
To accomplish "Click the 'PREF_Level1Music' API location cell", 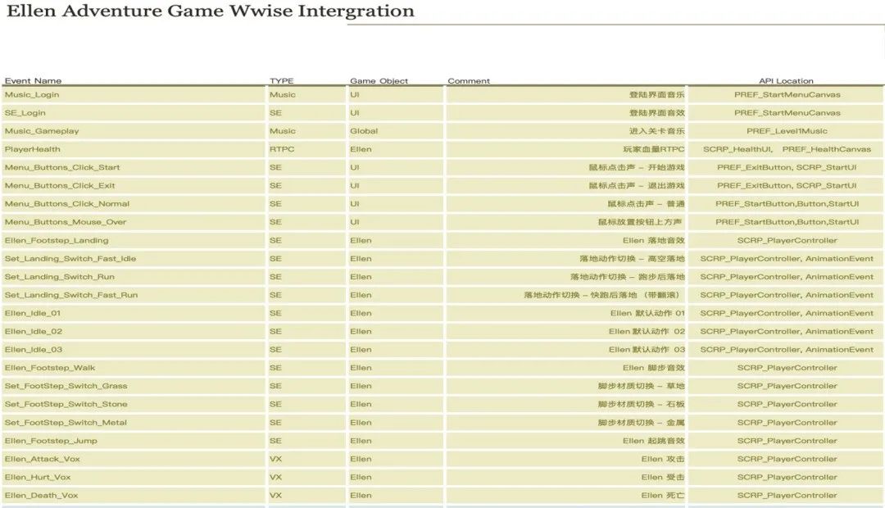I will 787,131.
